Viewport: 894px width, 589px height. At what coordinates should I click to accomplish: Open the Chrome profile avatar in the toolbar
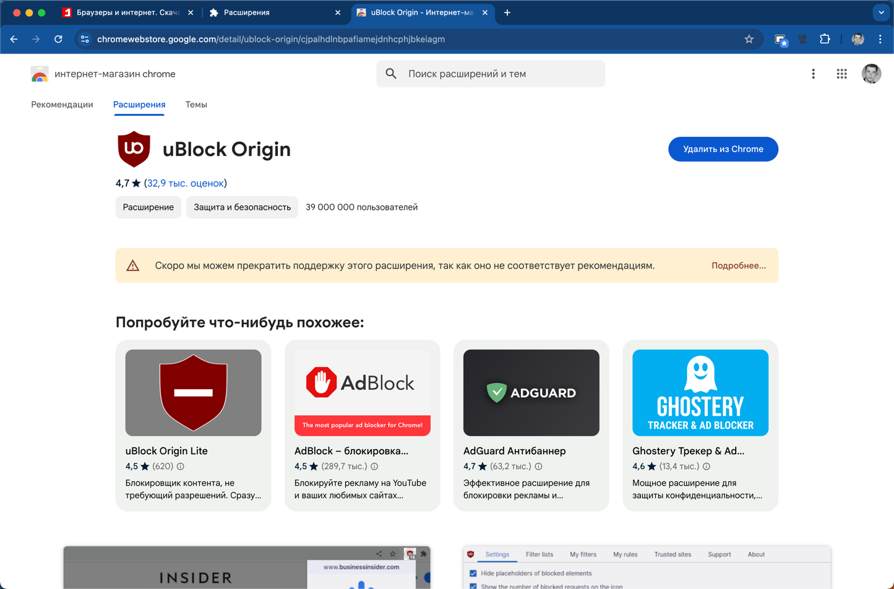pyautogui.click(x=857, y=39)
